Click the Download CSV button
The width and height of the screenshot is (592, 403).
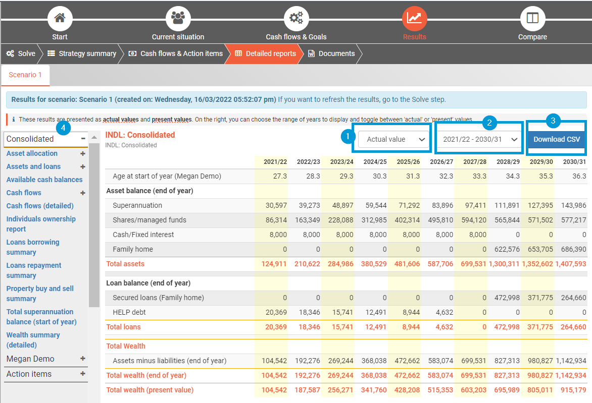point(556,139)
